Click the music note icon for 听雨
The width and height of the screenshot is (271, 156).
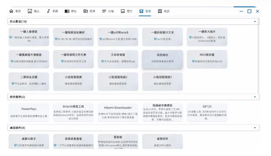pyautogui.click(x=49, y=11)
